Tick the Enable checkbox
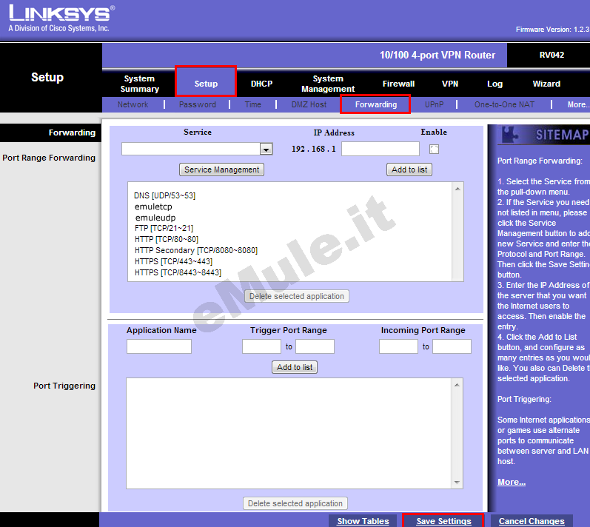 tap(434, 150)
